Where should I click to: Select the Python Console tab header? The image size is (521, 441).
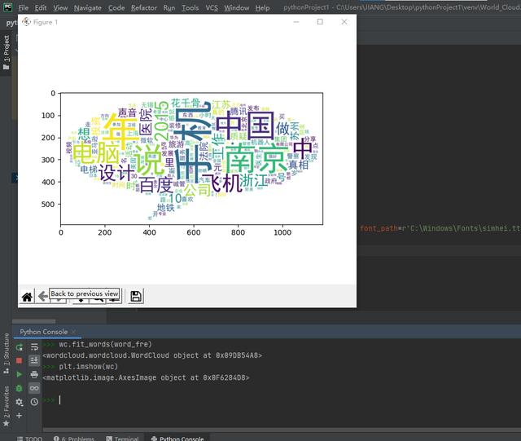pos(43,332)
